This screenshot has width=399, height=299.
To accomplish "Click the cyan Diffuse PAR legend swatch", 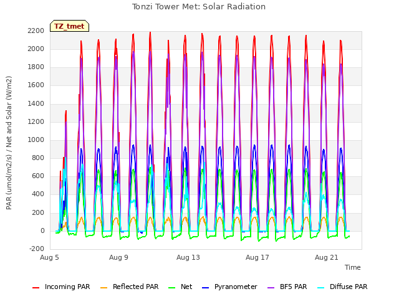I will (321, 288).
